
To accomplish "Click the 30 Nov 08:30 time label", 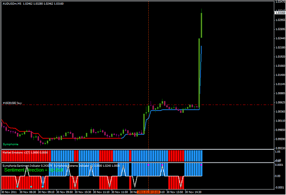I will click(x=28, y=192).
